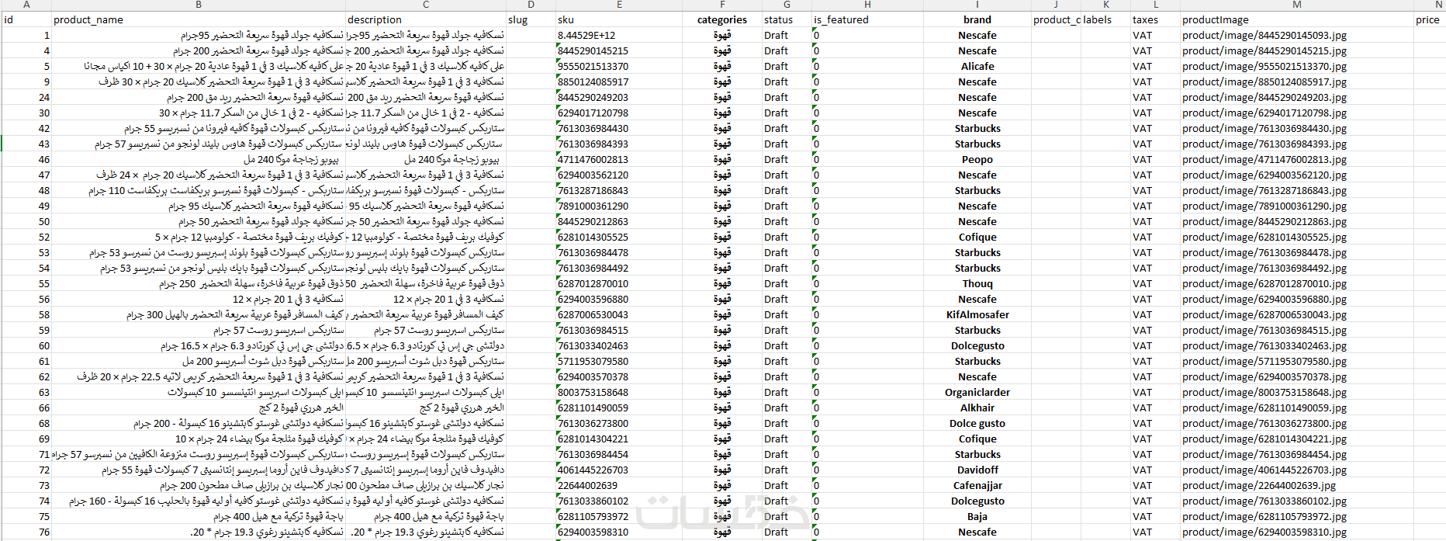Select sku cell 571195307958​0
The height and width of the screenshot is (541, 1446).
click(619, 361)
